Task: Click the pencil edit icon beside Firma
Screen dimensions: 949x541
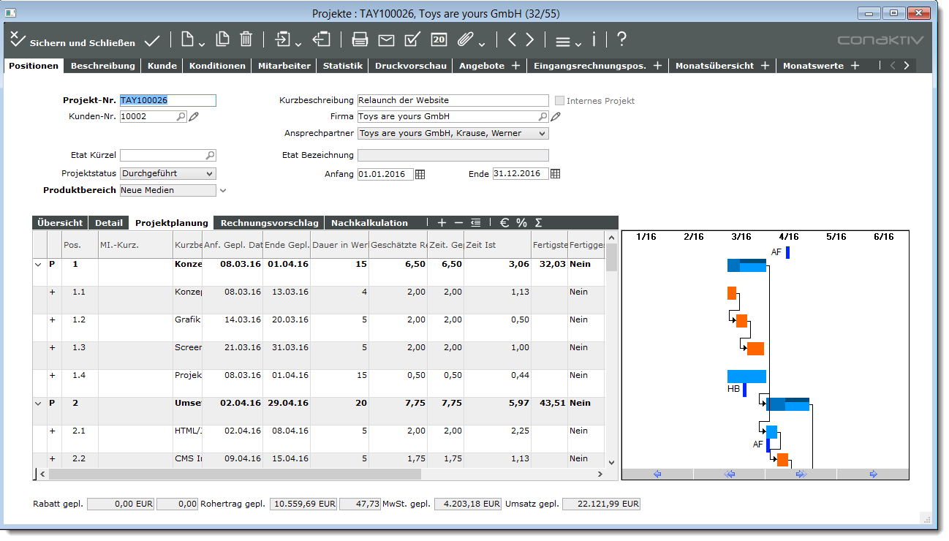Action: coord(556,117)
